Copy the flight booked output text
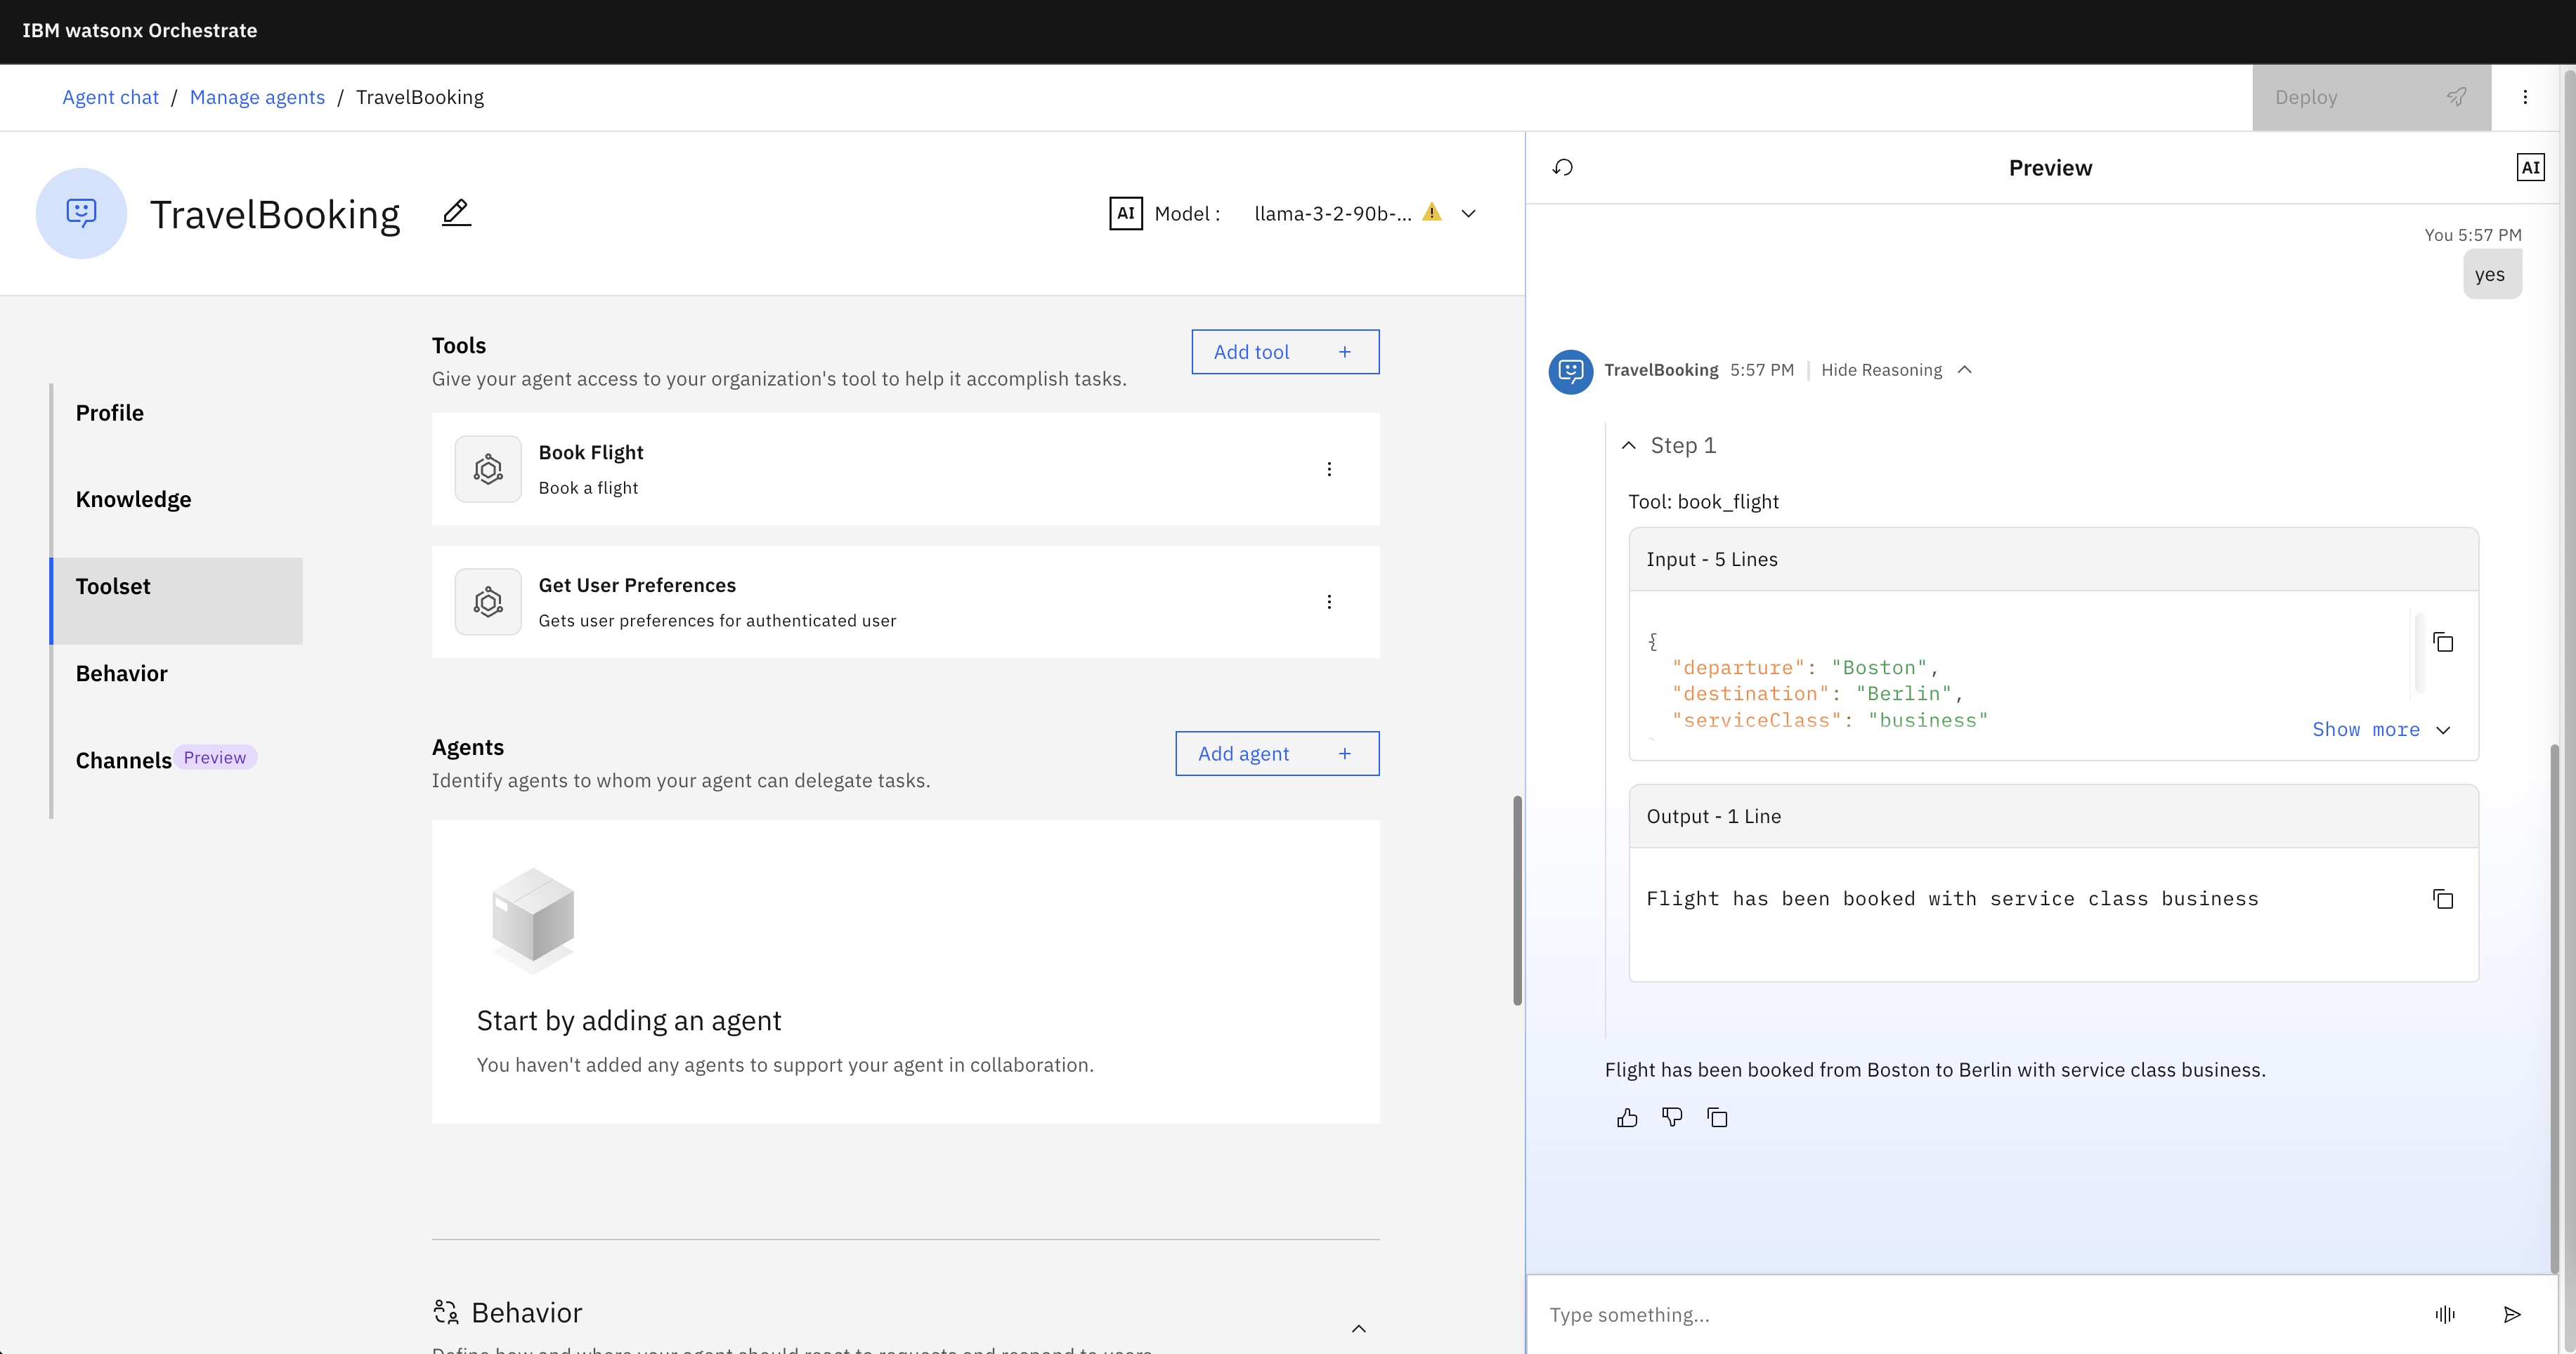The height and width of the screenshot is (1354, 2576). (x=2443, y=900)
